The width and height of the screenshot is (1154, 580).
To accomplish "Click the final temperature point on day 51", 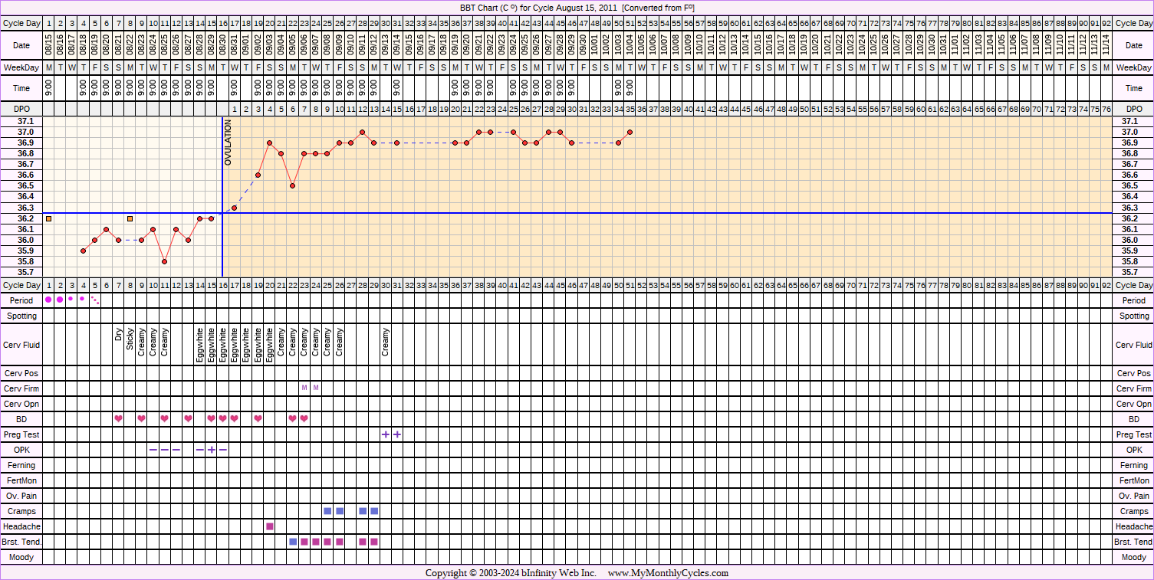I will coord(630,132).
